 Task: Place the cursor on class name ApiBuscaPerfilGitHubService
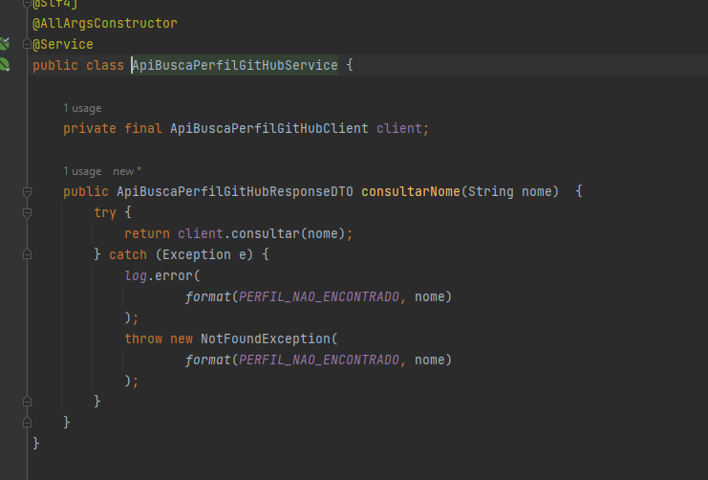coord(235,65)
